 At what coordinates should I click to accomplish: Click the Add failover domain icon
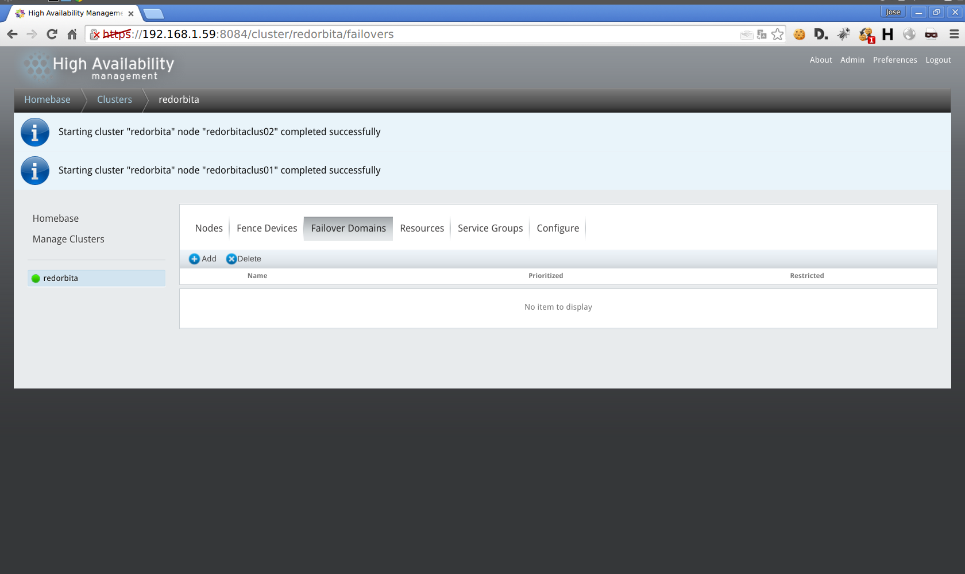point(194,259)
